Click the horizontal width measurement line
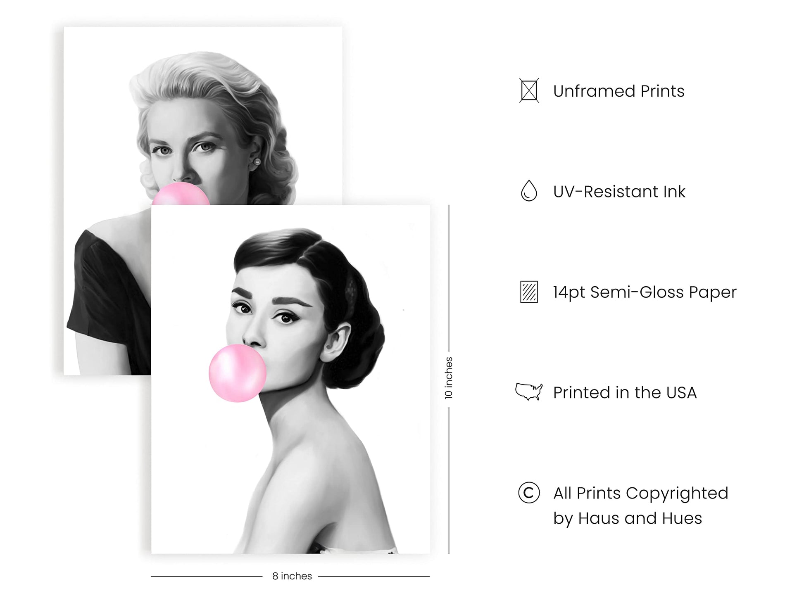 (207, 576)
